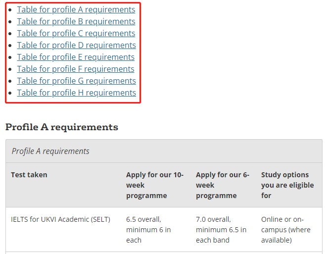325x254 pixels.
Task: Click the 6-week programme column header
Action: (x=223, y=185)
